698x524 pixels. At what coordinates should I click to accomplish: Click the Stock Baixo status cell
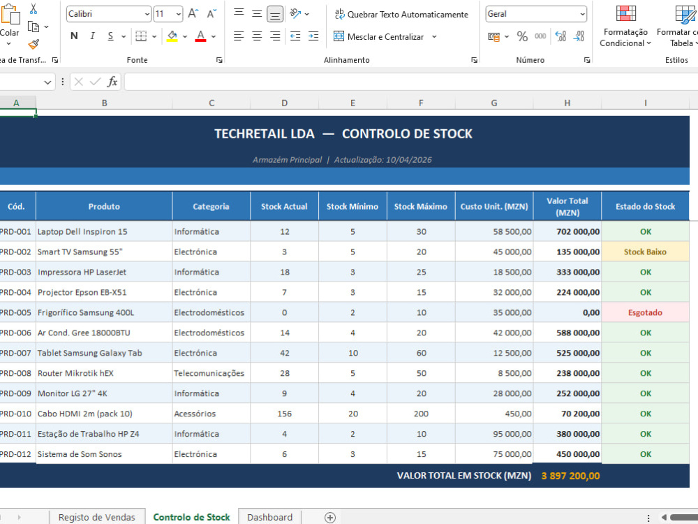click(645, 252)
